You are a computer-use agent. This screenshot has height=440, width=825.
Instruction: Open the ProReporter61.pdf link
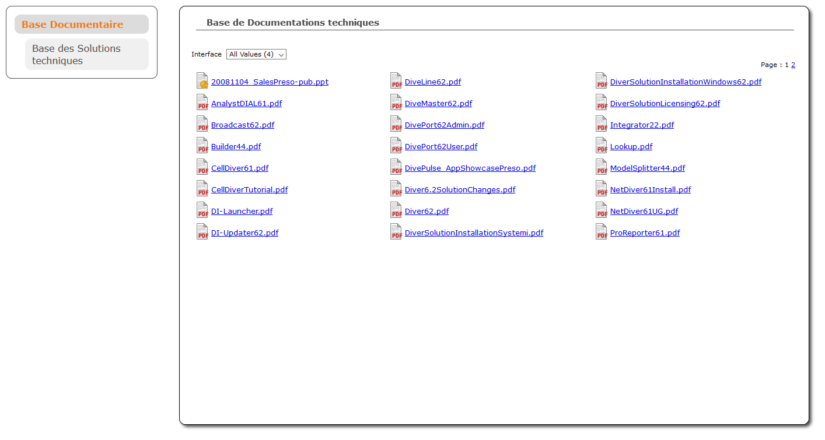pyautogui.click(x=645, y=233)
